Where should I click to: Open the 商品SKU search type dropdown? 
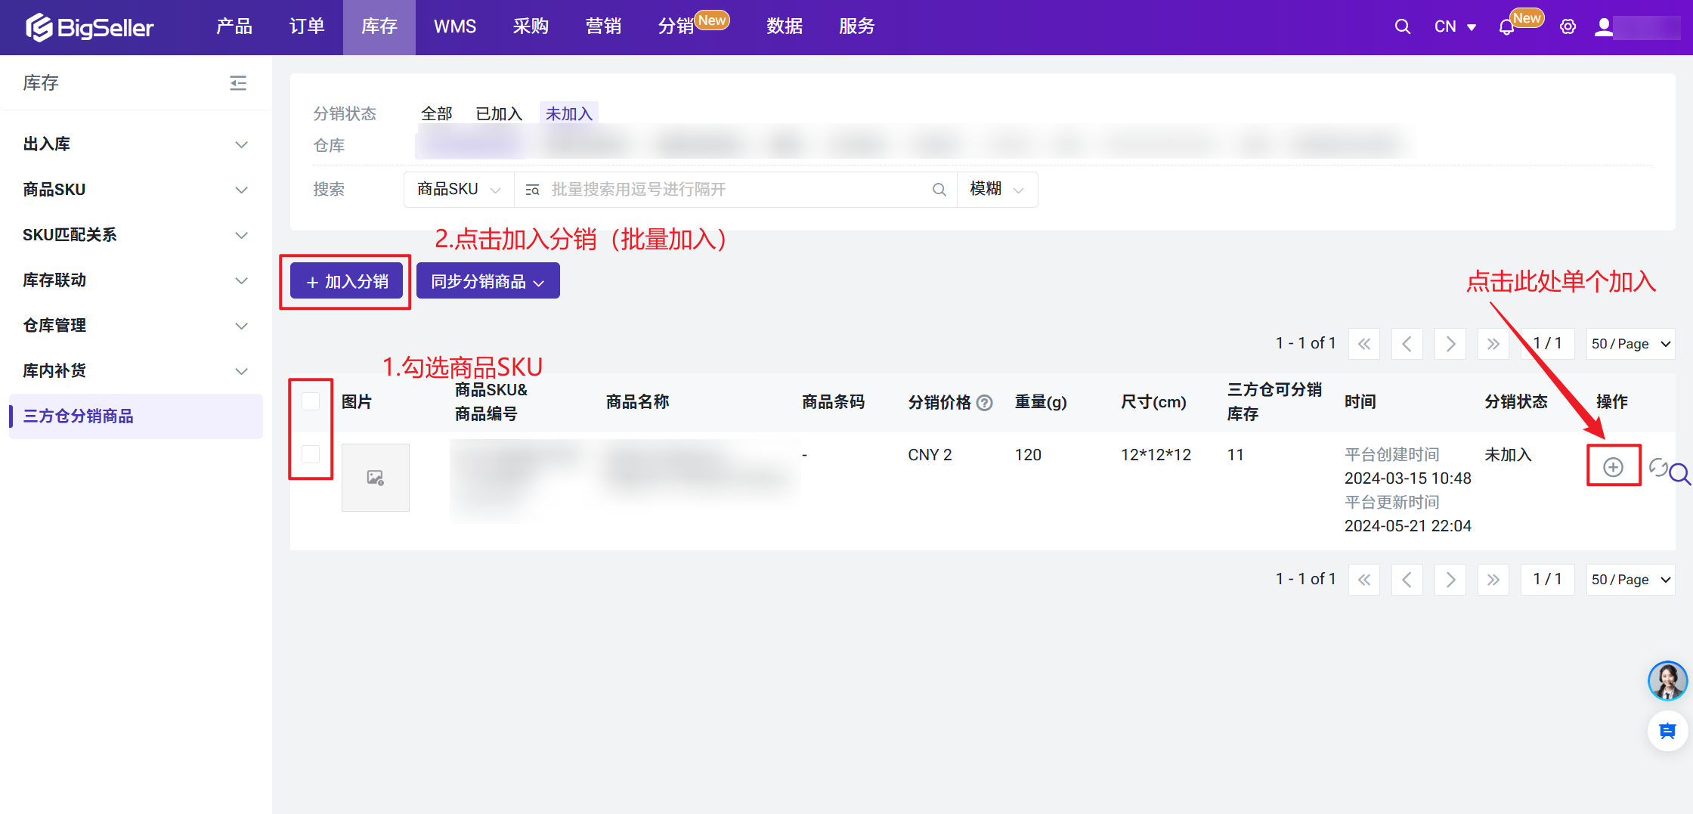point(459,190)
